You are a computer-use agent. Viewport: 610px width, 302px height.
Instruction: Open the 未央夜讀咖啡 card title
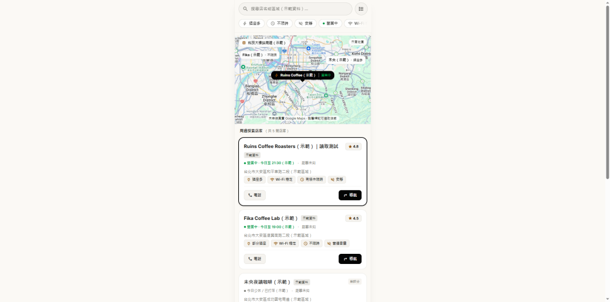click(267, 282)
